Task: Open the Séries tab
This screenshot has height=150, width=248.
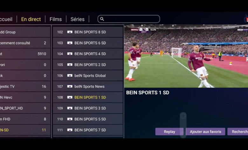Action: (x=78, y=19)
